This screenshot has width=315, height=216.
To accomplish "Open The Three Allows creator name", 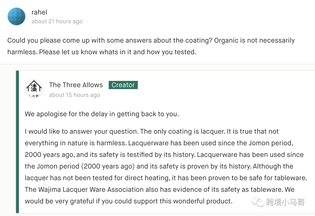I will 76,85.
